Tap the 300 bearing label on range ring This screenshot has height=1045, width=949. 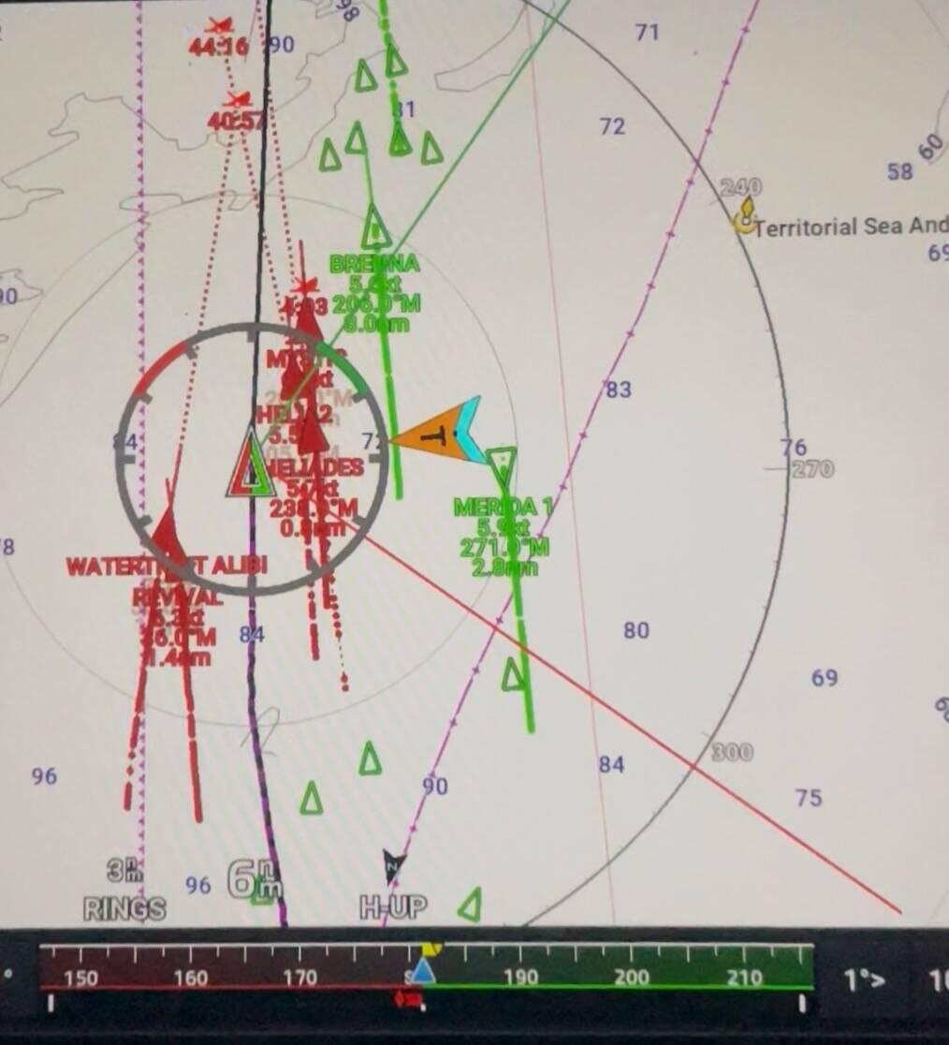point(732,751)
